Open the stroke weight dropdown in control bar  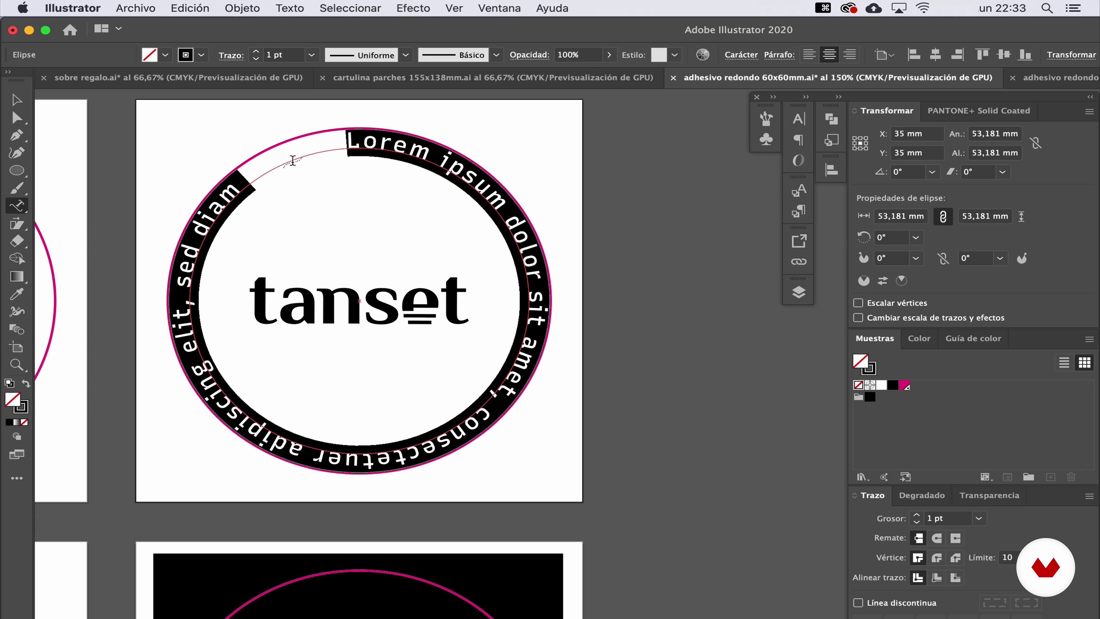[311, 55]
